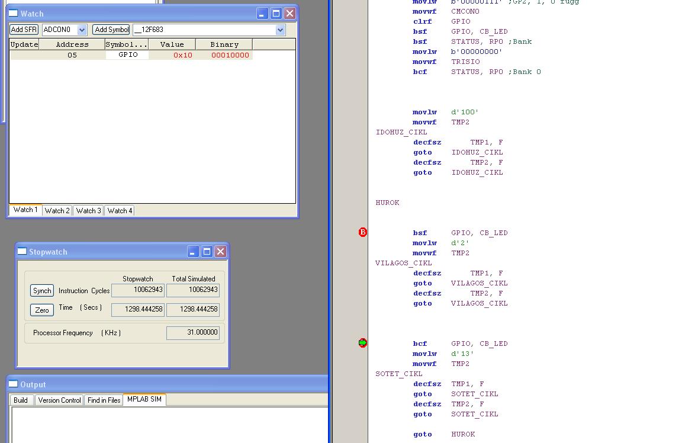Image resolution: width=698 pixels, height=443 pixels.
Task: Click Stopwatch time seconds field
Action: coord(138,309)
